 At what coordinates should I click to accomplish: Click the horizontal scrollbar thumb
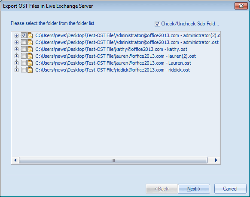point(113,160)
